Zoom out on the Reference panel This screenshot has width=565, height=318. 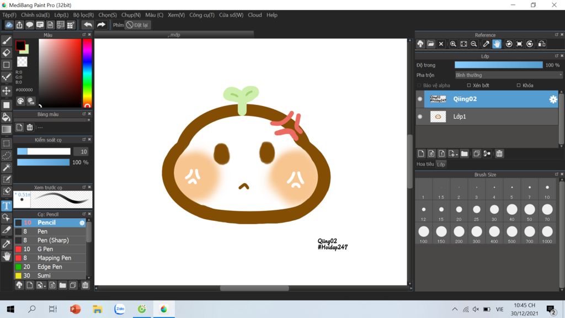[x=474, y=44]
